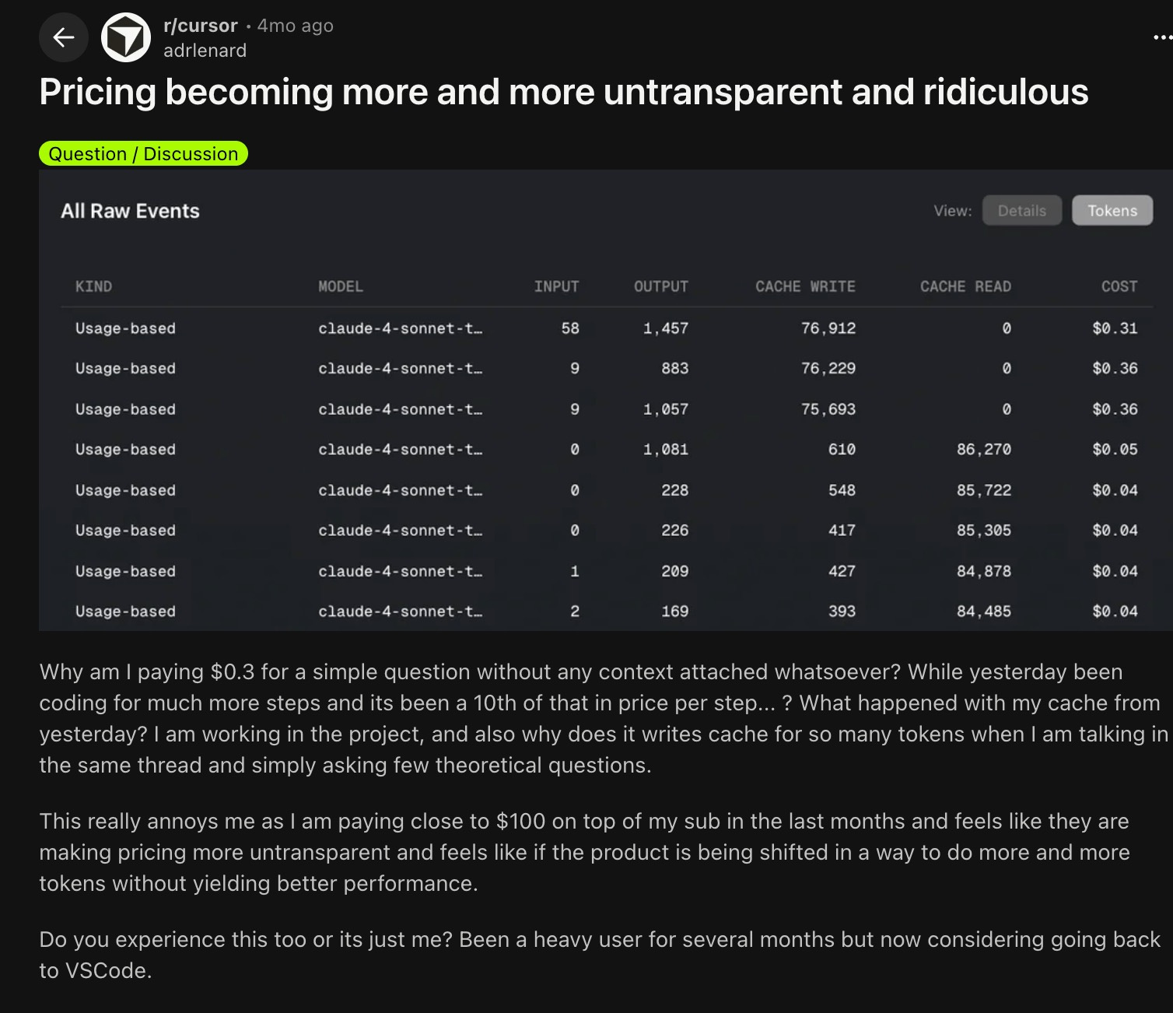Click the COST column header
This screenshot has width=1173, height=1013.
pyautogui.click(x=1119, y=286)
